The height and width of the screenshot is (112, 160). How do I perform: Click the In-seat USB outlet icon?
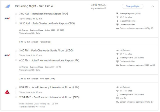(x=117, y=21)
